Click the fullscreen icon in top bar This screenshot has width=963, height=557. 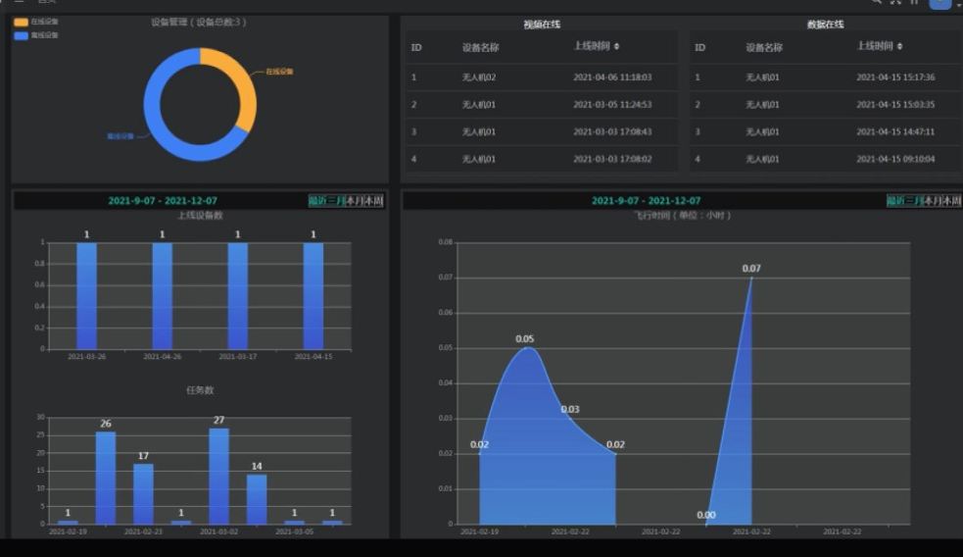pos(895,3)
